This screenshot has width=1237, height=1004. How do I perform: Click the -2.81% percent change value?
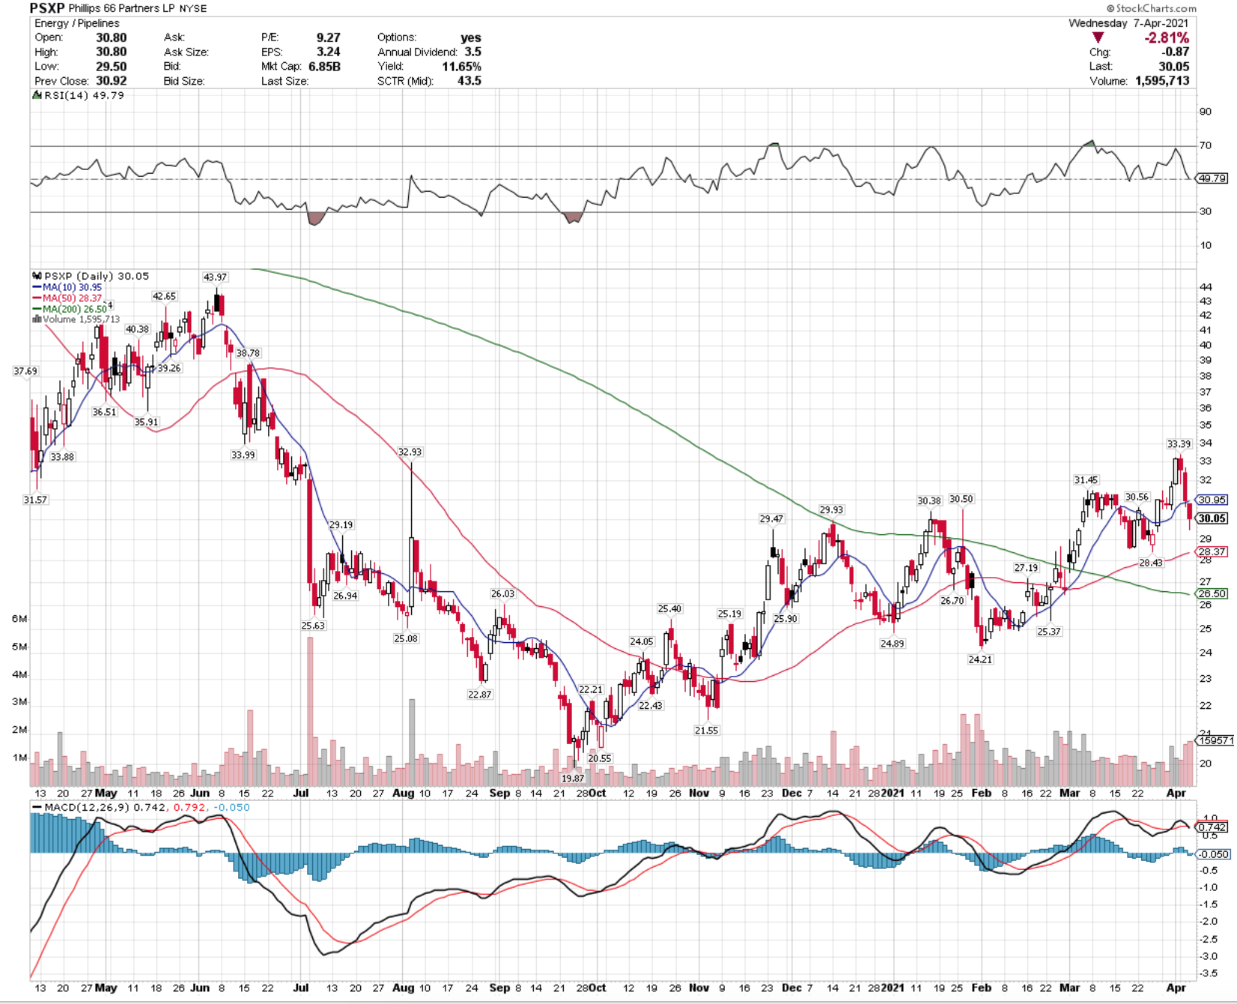click(1167, 37)
